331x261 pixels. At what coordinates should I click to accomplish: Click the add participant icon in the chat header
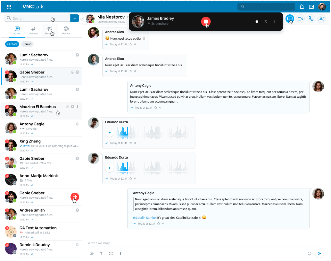point(321,19)
